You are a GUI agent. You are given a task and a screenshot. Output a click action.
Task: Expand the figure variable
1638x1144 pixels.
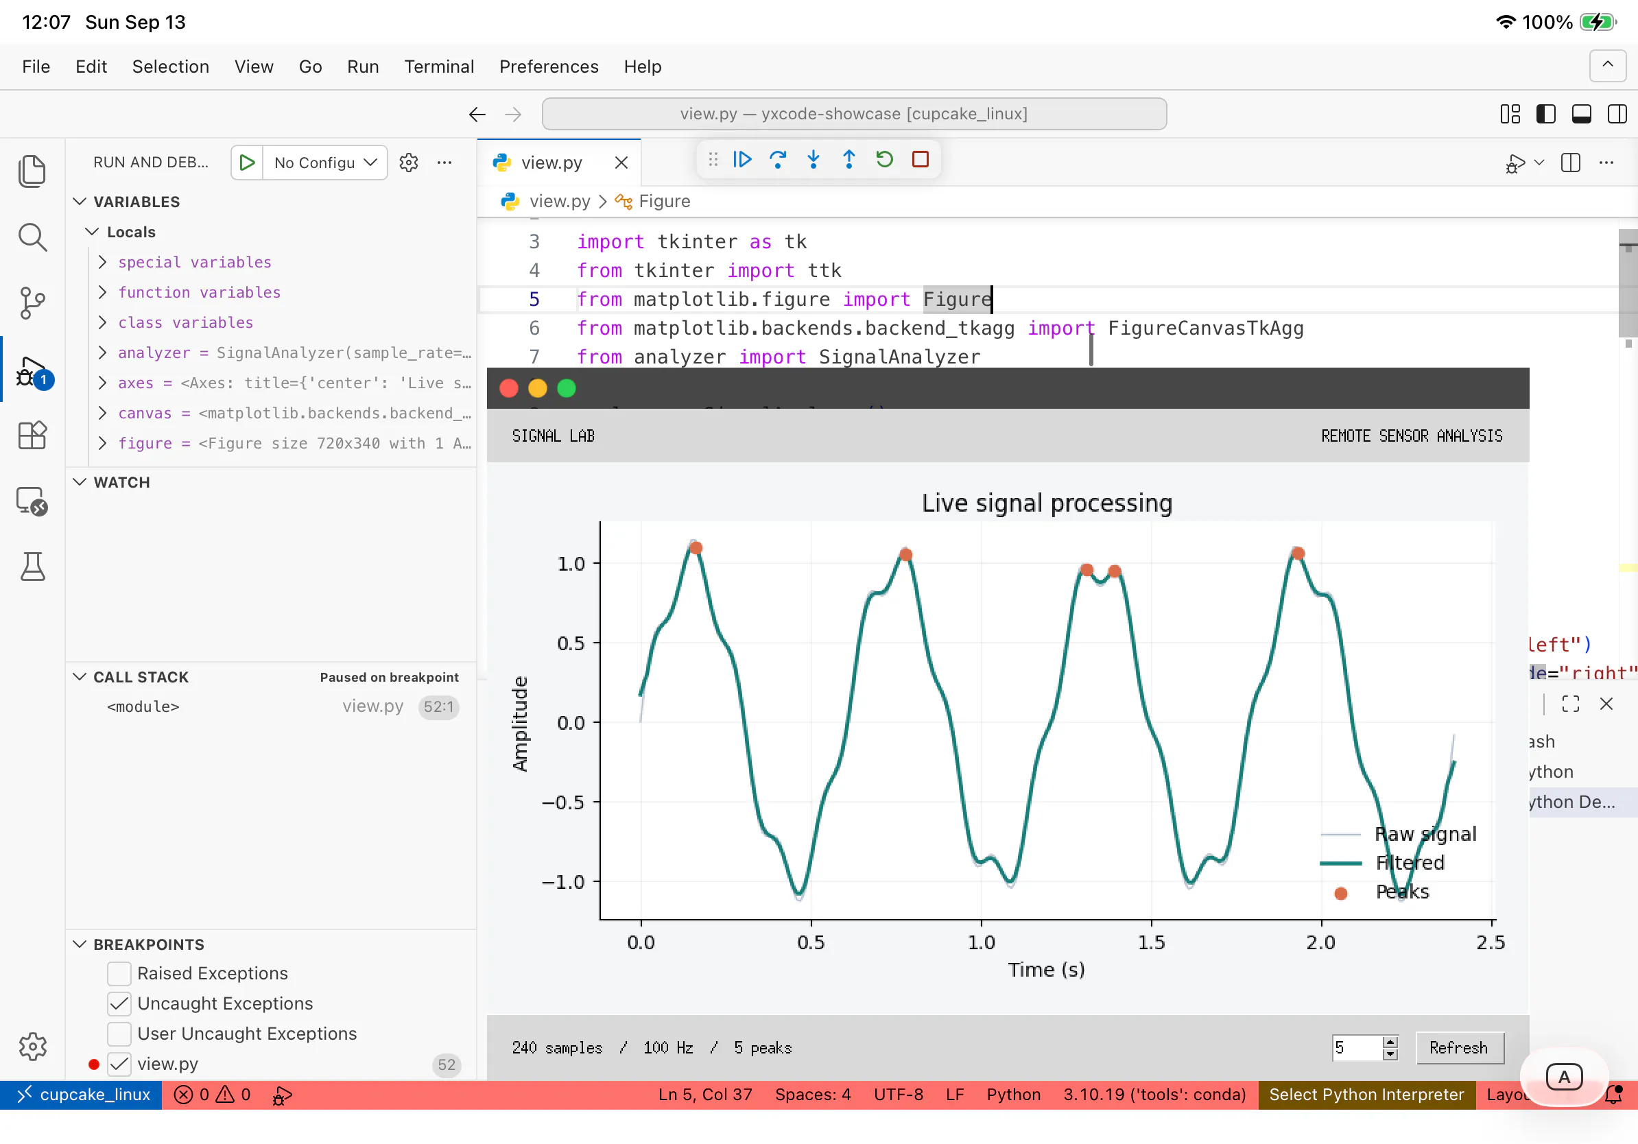[102, 444]
